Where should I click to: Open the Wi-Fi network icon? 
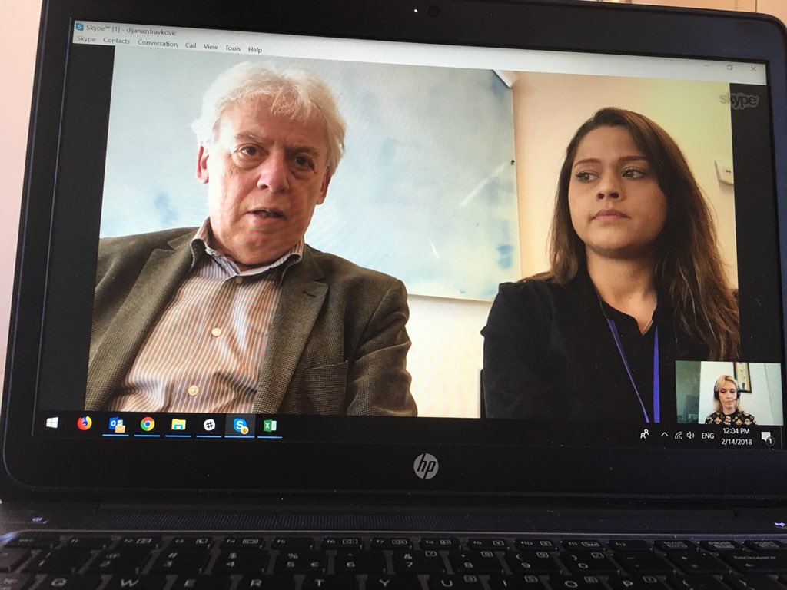[x=679, y=436]
